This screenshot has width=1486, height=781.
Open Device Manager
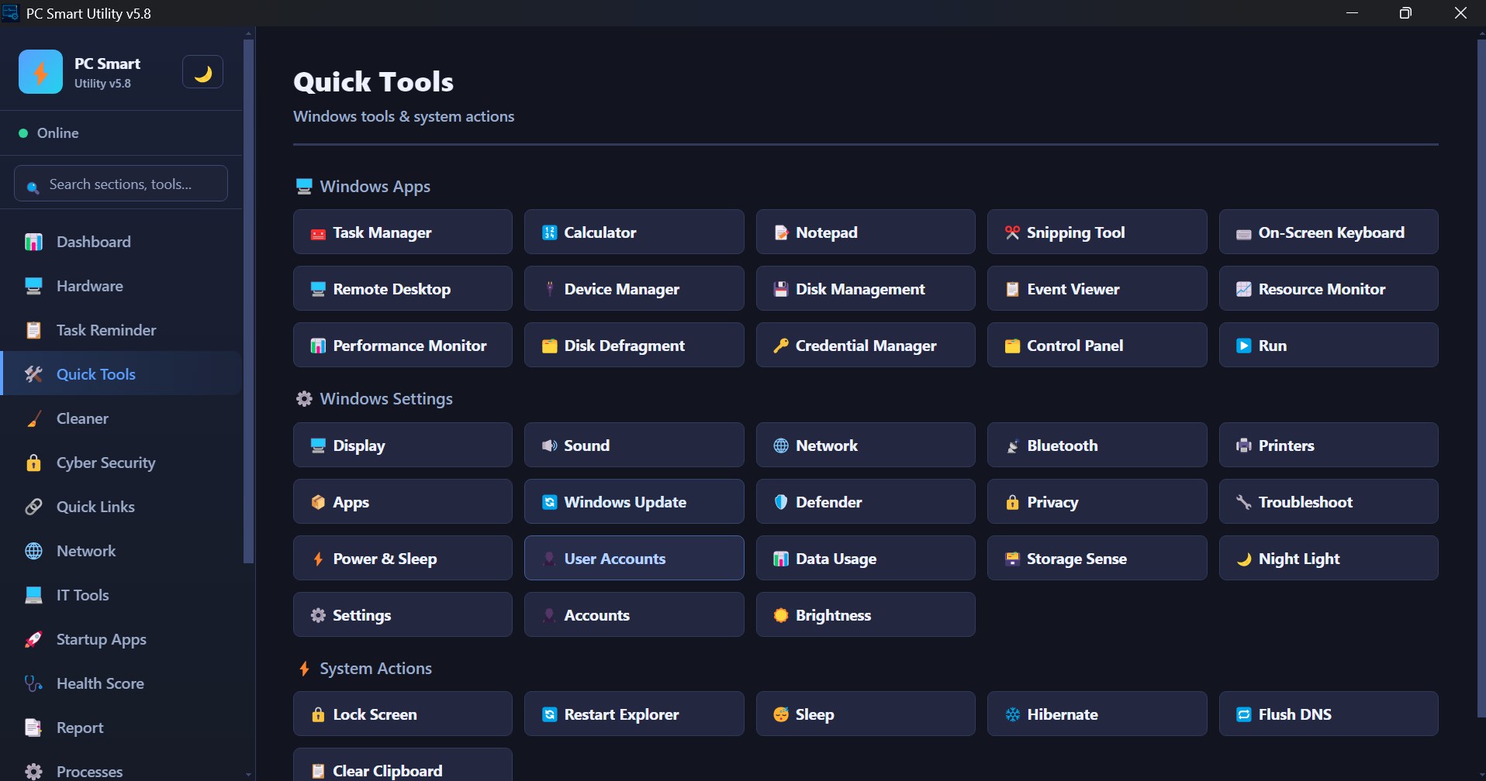click(x=634, y=288)
